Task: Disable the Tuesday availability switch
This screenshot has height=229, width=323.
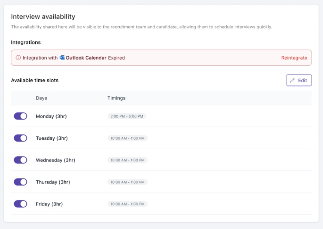Action: (21, 138)
